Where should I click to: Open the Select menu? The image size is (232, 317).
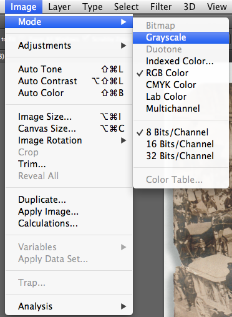click(x=126, y=7)
